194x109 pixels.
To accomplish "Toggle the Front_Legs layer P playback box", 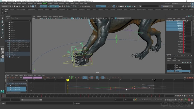I will click(x=170, y=69).
